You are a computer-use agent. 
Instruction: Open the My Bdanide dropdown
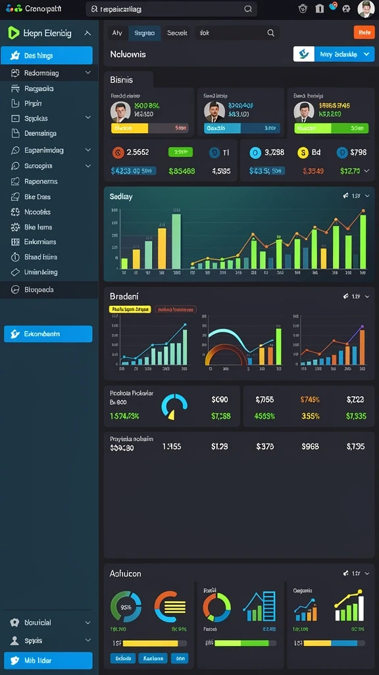point(334,54)
